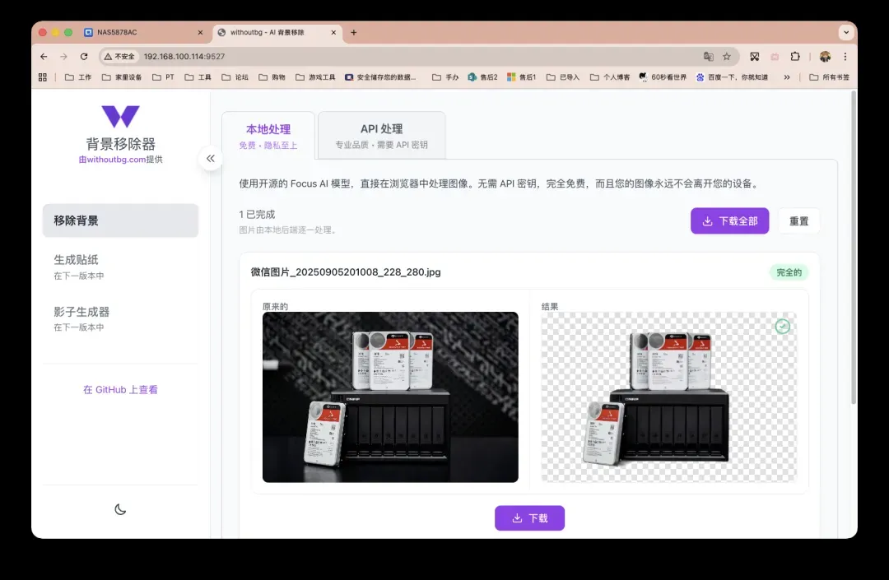Open the 在 GitHub 上查看 link
The height and width of the screenshot is (580, 889).
click(x=120, y=390)
